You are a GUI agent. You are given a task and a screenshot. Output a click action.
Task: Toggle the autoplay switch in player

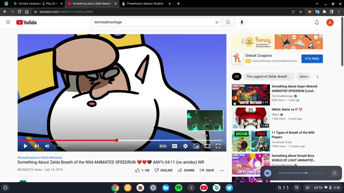tap(163, 146)
